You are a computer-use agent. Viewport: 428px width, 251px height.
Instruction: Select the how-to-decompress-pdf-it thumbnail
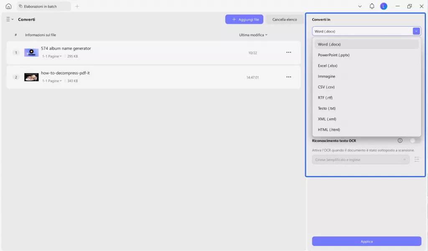point(31,77)
